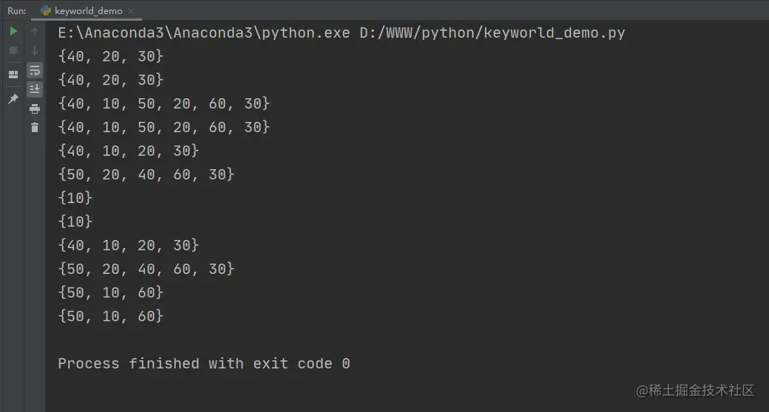The width and height of the screenshot is (769, 412).
Task: Click the Python logo on keyworld_demo tab
Action: click(46, 11)
